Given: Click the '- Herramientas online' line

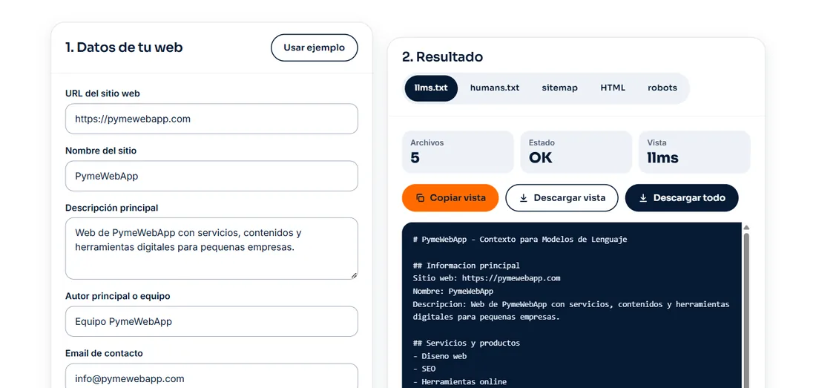Looking at the screenshot, I should [459, 382].
